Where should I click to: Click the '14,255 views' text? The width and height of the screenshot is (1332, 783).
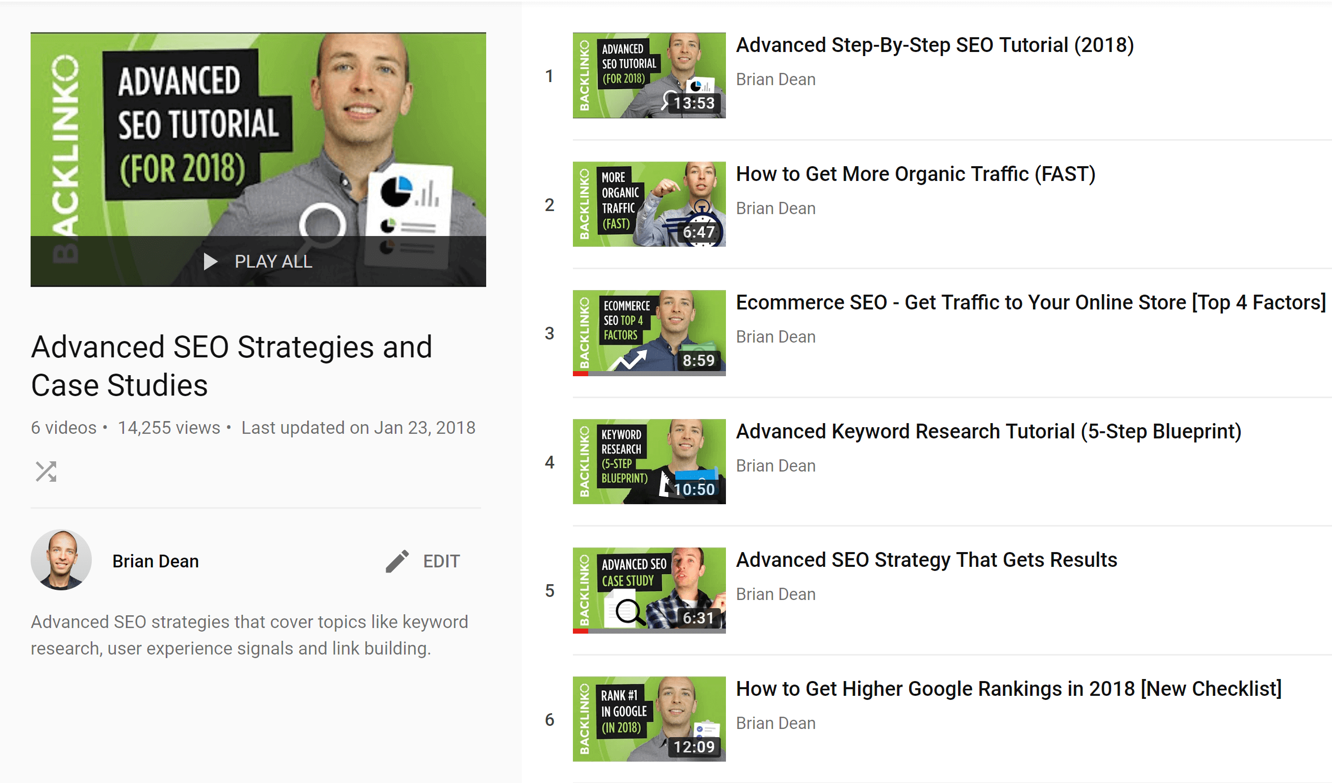click(169, 427)
